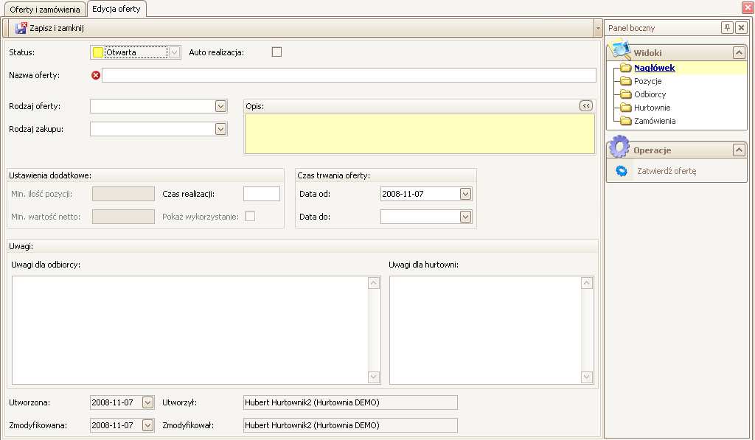Click the Min. wartość netto field
Viewport: 755px width, 440px height.
[123, 217]
